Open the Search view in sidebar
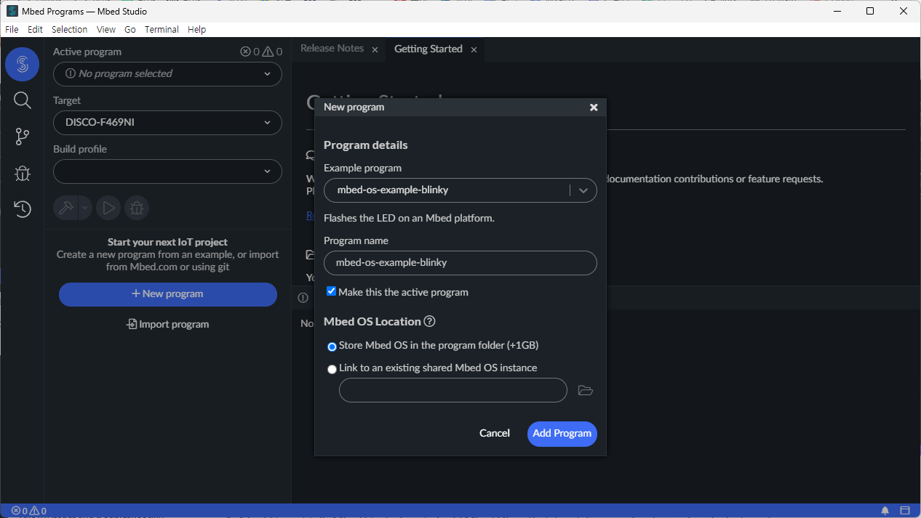This screenshot has width=921, height=518. click(x=22, y=100)
